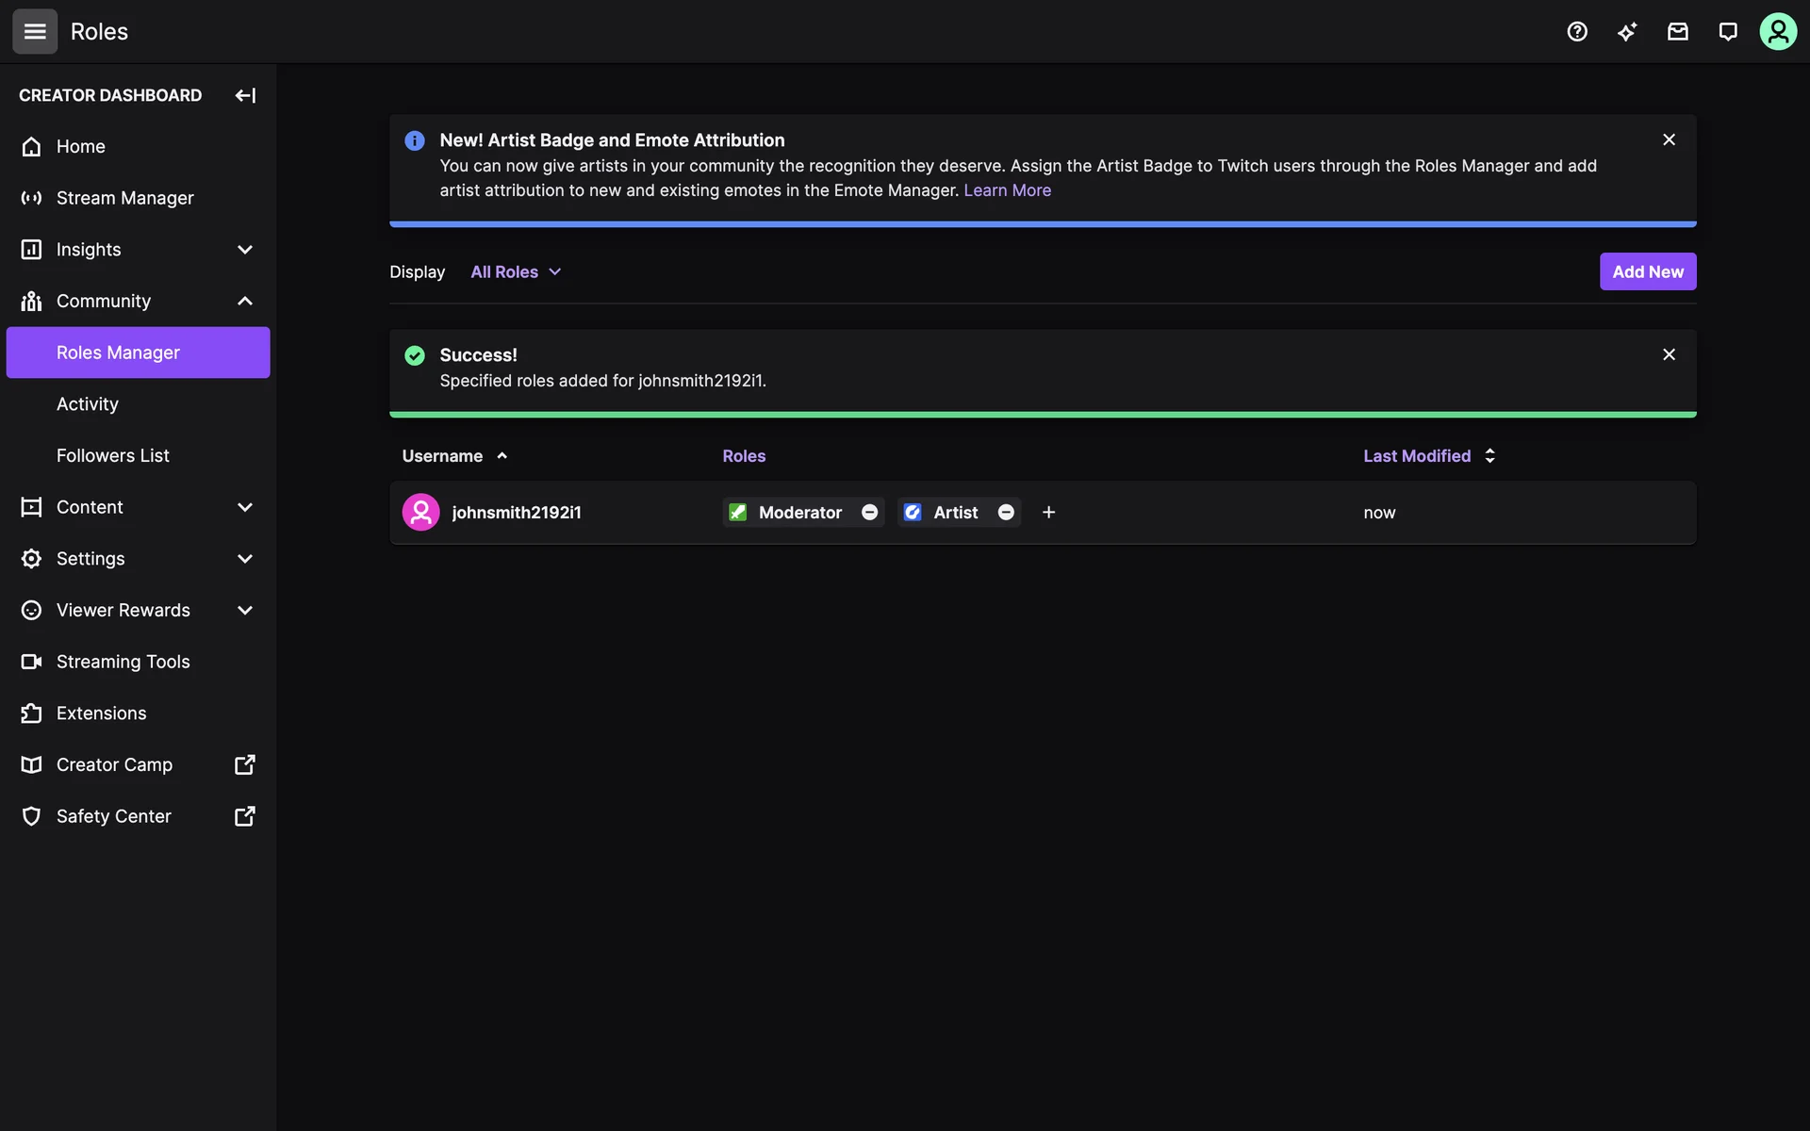
Task: Add another role with the plus icon
Action: coord(1048,512)
